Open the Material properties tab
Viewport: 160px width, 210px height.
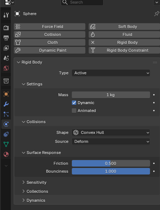6,154
